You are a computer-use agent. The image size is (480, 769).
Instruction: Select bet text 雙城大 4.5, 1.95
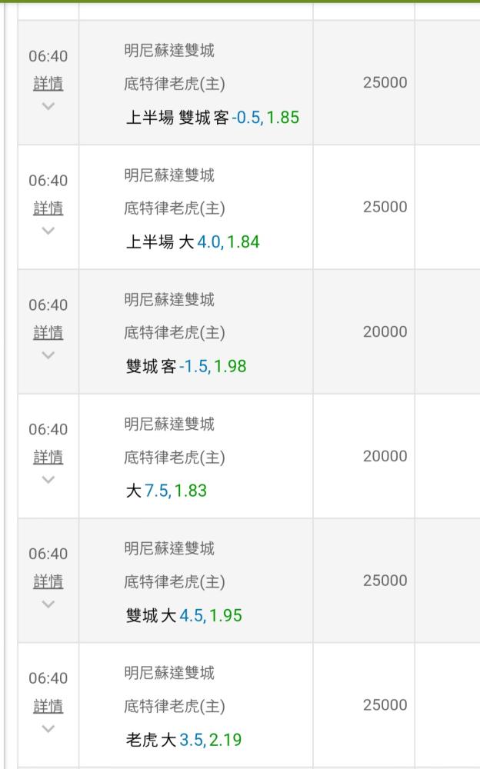[184, 615]
